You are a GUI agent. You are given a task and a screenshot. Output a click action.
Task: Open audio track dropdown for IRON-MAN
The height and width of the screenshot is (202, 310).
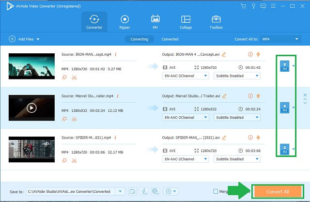pos(186,76)
